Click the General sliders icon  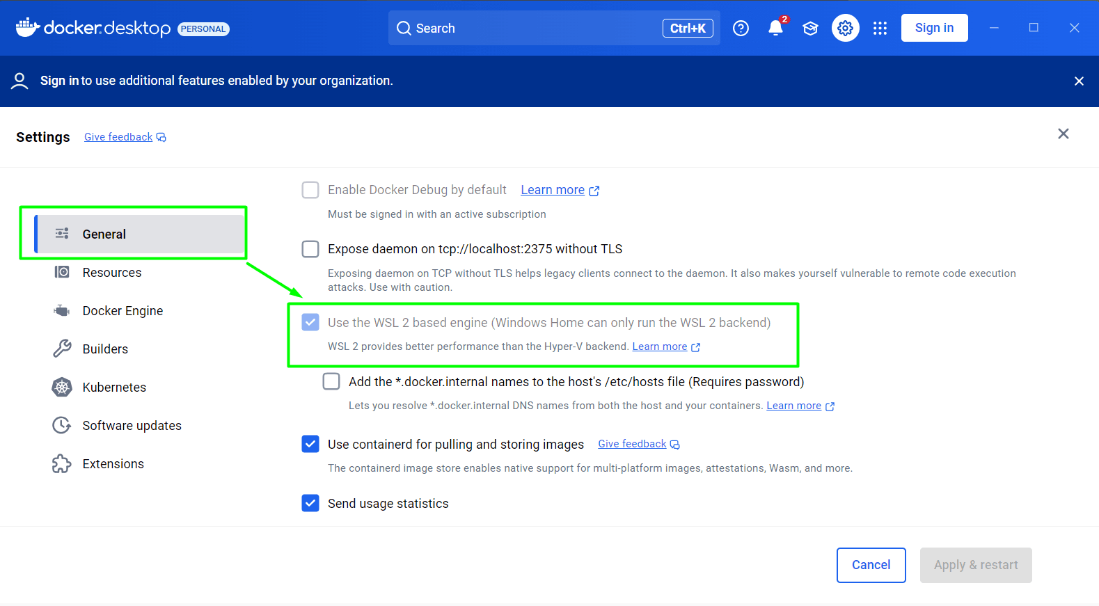tap(62, 234)
